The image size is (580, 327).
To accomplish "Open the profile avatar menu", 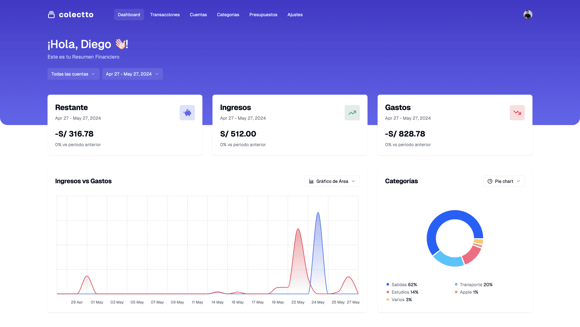I will coord(528,14).
